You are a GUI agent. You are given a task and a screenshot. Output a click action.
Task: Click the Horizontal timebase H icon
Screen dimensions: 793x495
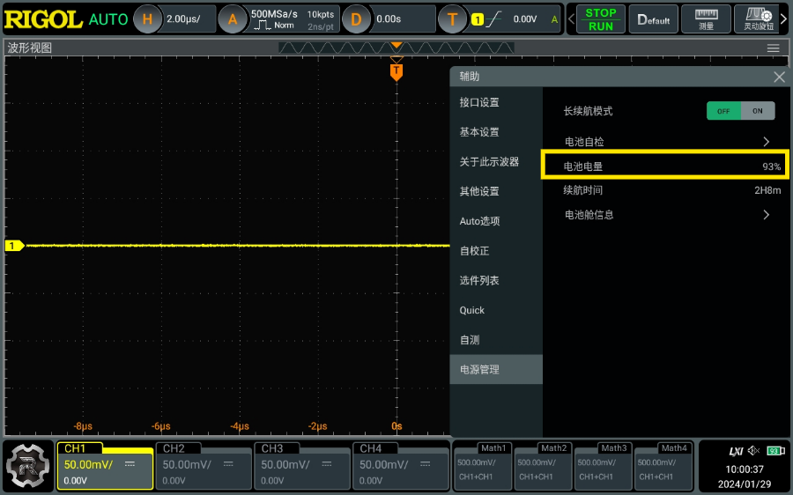(x=148, y=18)
